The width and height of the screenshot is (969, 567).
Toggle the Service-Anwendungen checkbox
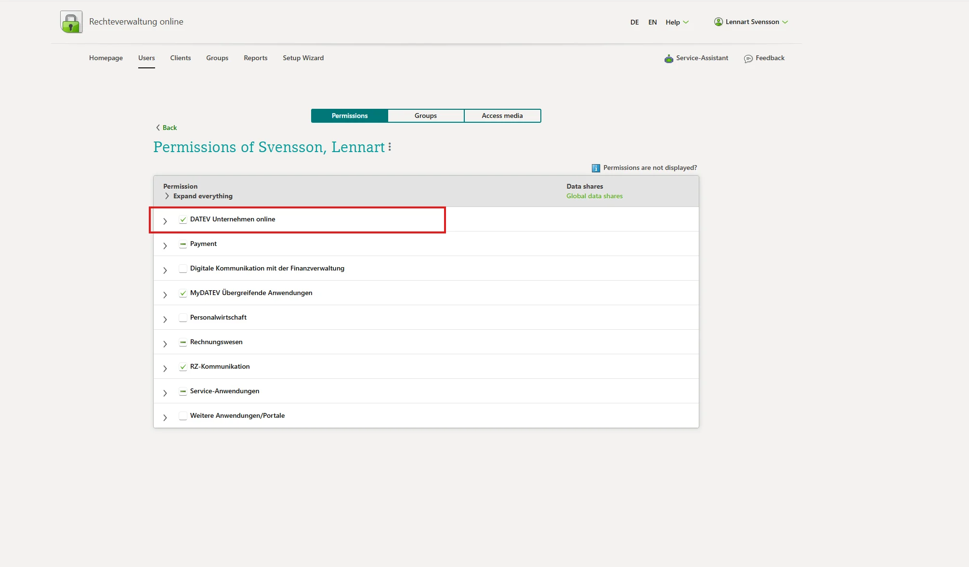pos(183,391)
